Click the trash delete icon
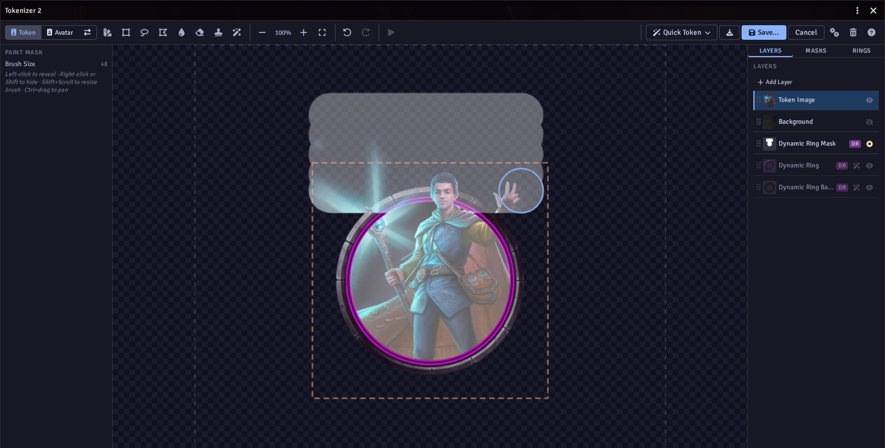885x448 pixels. (x=853, y=32)
